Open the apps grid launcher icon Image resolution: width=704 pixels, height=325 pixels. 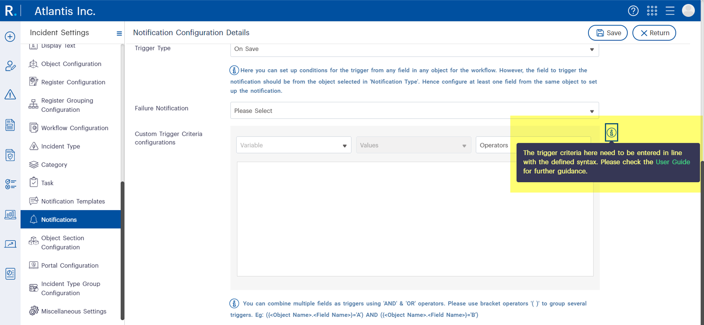pyautogui.click(x=652, y=11)
